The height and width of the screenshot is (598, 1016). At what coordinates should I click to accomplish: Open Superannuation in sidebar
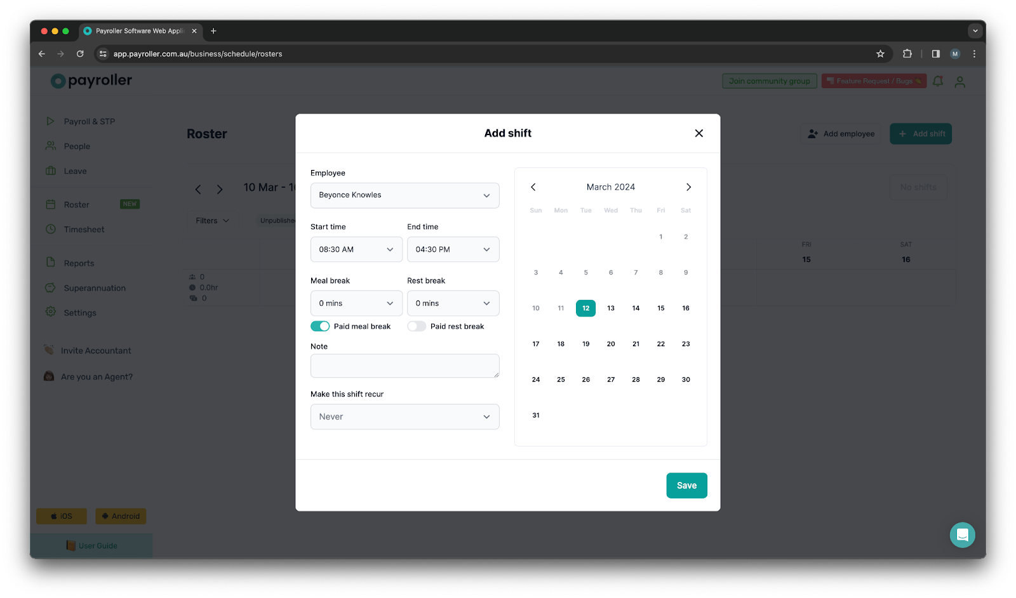[x=95, y=288]
